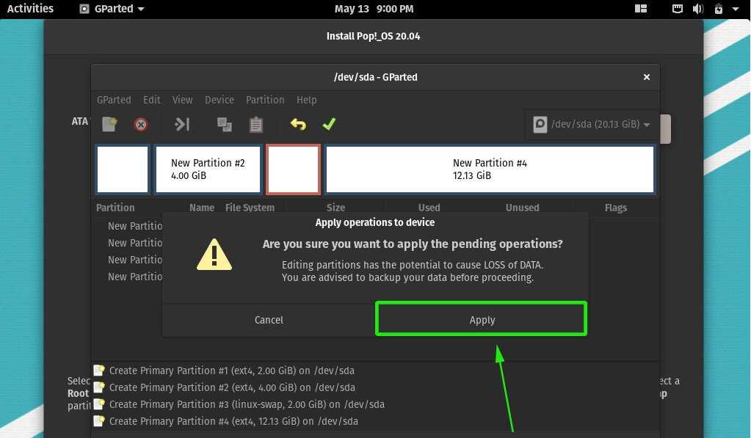Click the network icon in system tray
Viewport: 751px width, 438px height.
point(678,9)
